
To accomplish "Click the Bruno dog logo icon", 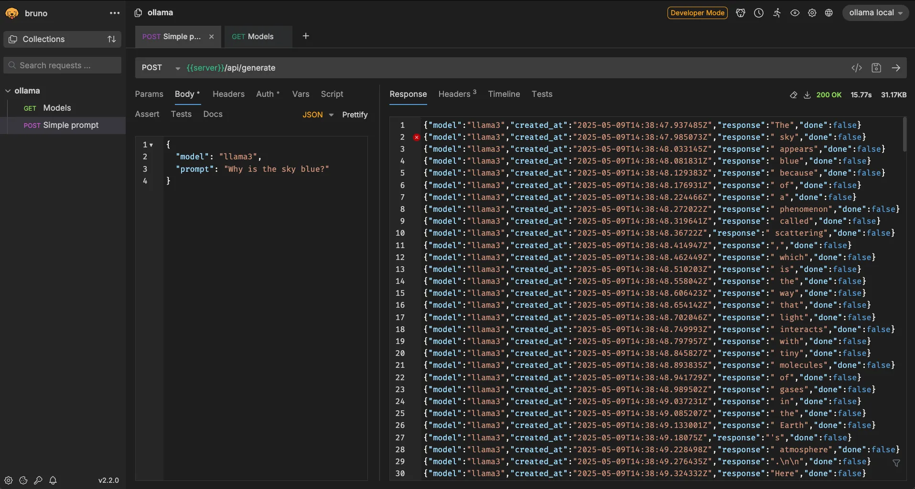I will coord(12,13).
